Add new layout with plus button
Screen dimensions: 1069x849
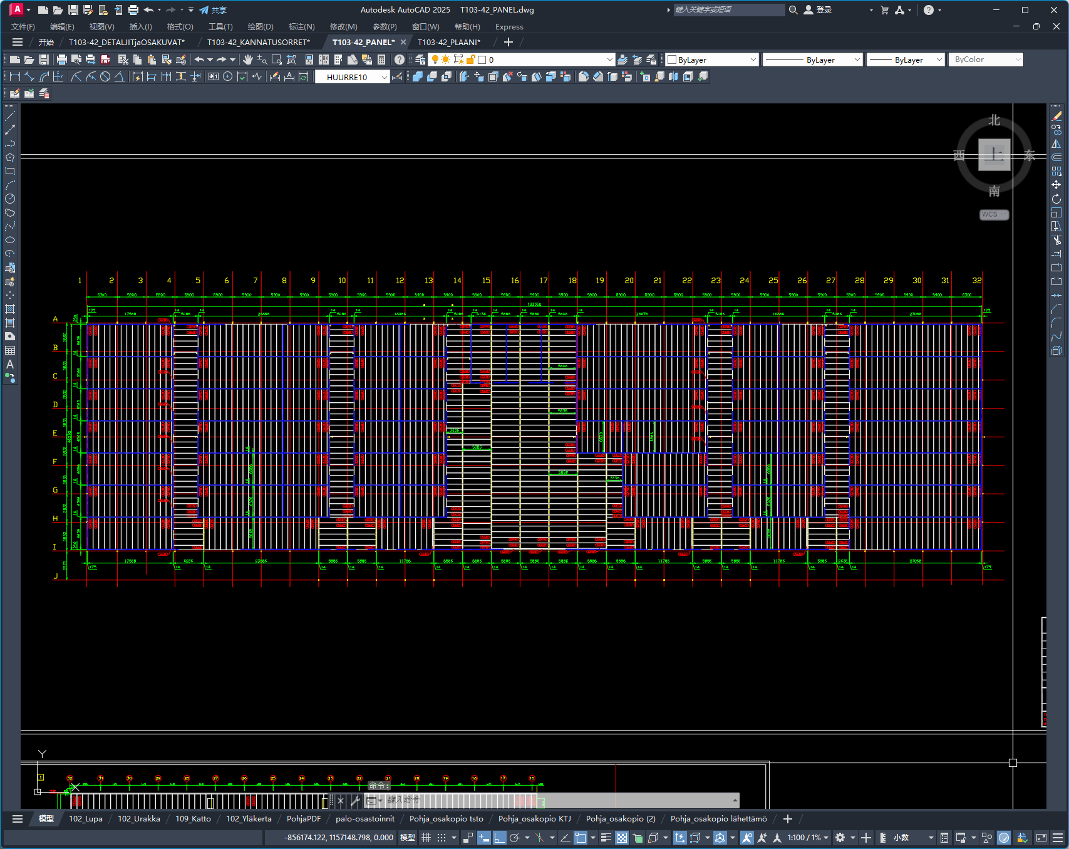click(788, 819)
